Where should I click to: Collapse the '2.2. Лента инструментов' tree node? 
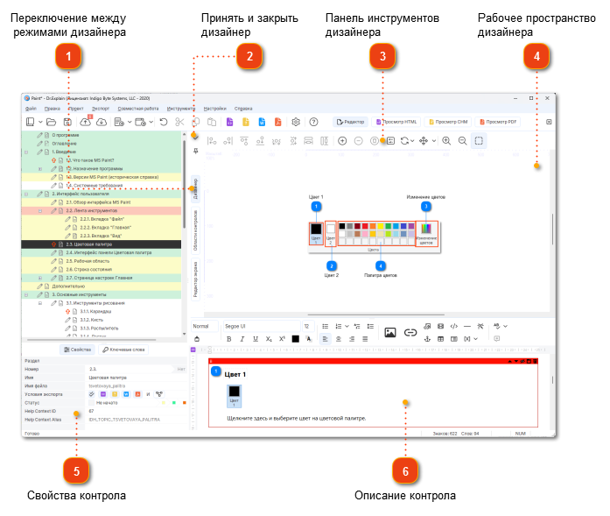41,211
